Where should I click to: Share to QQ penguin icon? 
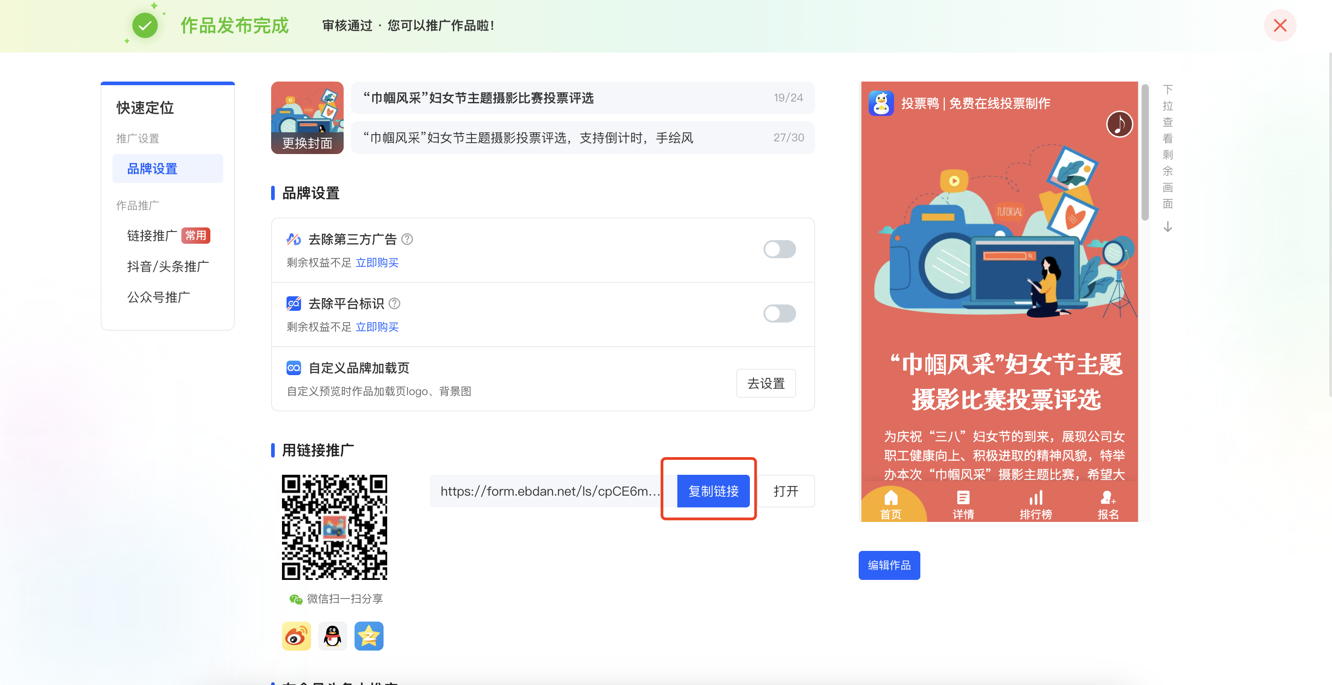tap(332, 636)
